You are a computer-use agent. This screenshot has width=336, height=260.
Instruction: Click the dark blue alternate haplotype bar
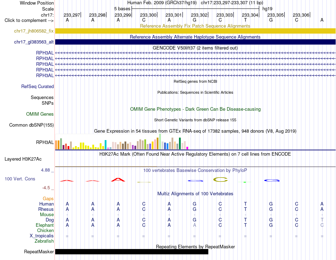[x=195, y=42]
